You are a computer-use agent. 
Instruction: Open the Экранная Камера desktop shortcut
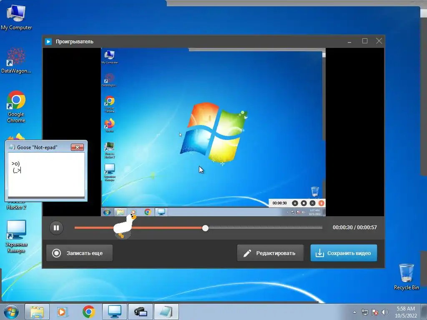pos(16,237)
